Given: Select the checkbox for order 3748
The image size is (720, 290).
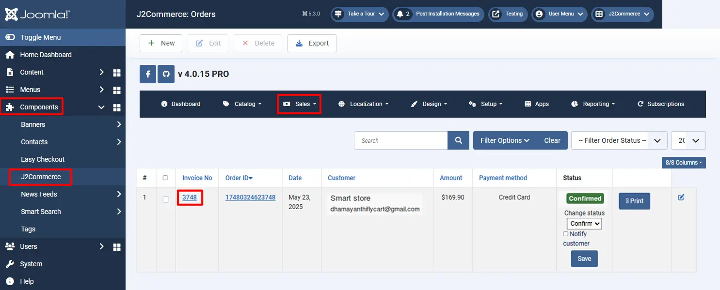Looking at the screenshot, I should point(166,199).
